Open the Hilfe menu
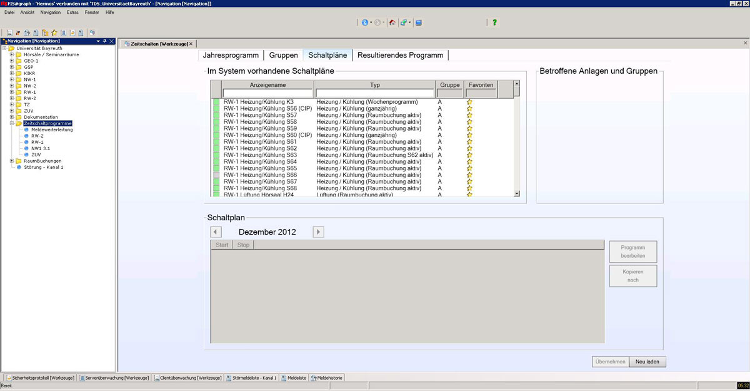This screenshot has height=391, width=750. click(x=110, y=13)
